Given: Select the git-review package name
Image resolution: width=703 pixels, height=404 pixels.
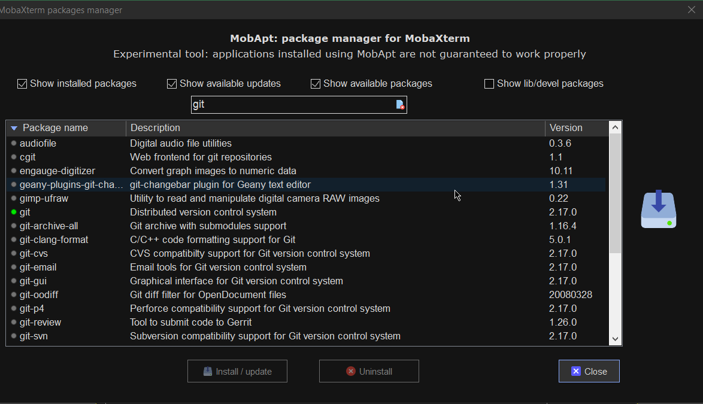Looking at the screenshot, I should click(40, 323).
